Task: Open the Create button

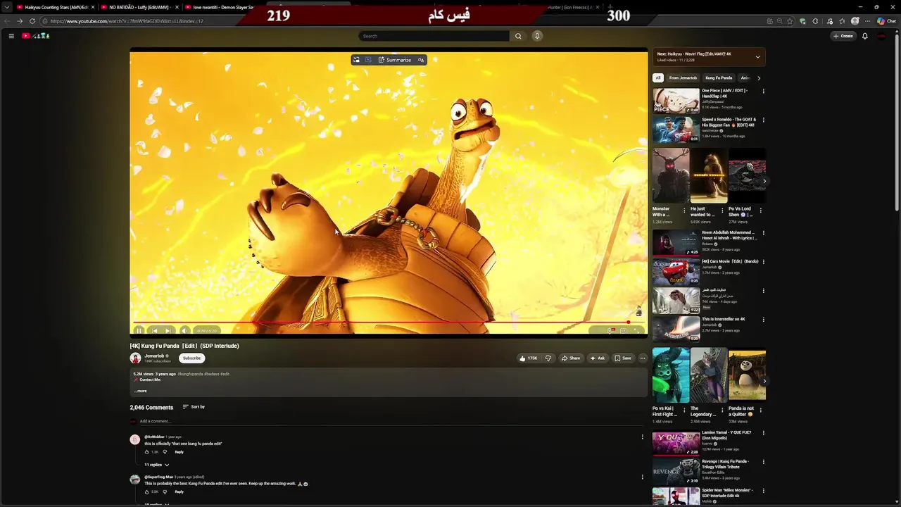Action: pyautogui.click(x=843, y=36)
